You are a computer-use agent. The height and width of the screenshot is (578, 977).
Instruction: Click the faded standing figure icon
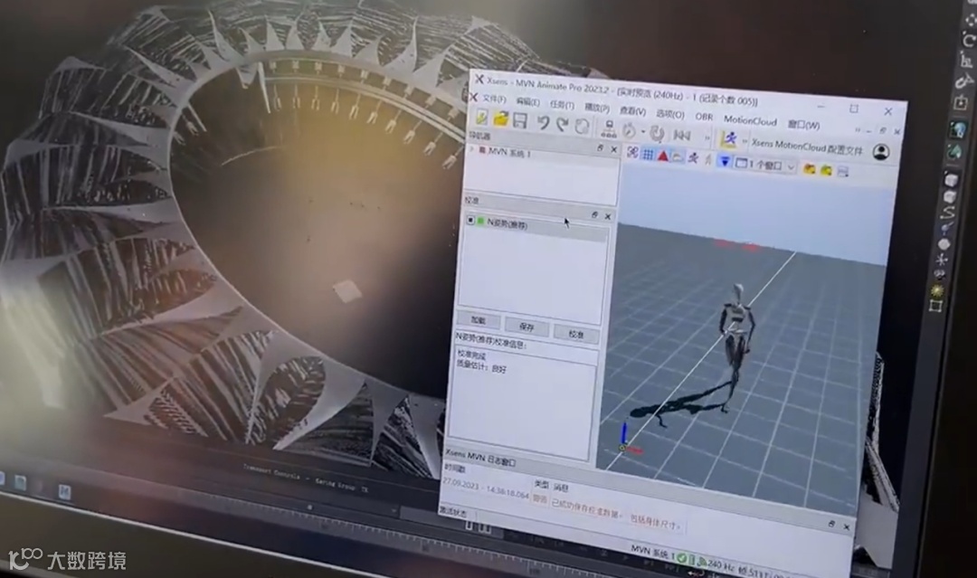pos(707,160)
